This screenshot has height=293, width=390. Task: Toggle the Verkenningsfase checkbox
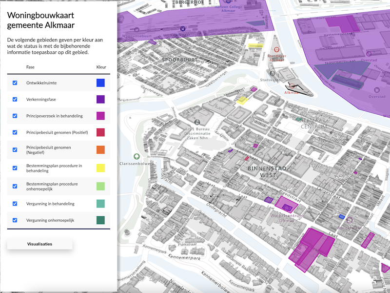pyautogui.click(x=15, y=100)
